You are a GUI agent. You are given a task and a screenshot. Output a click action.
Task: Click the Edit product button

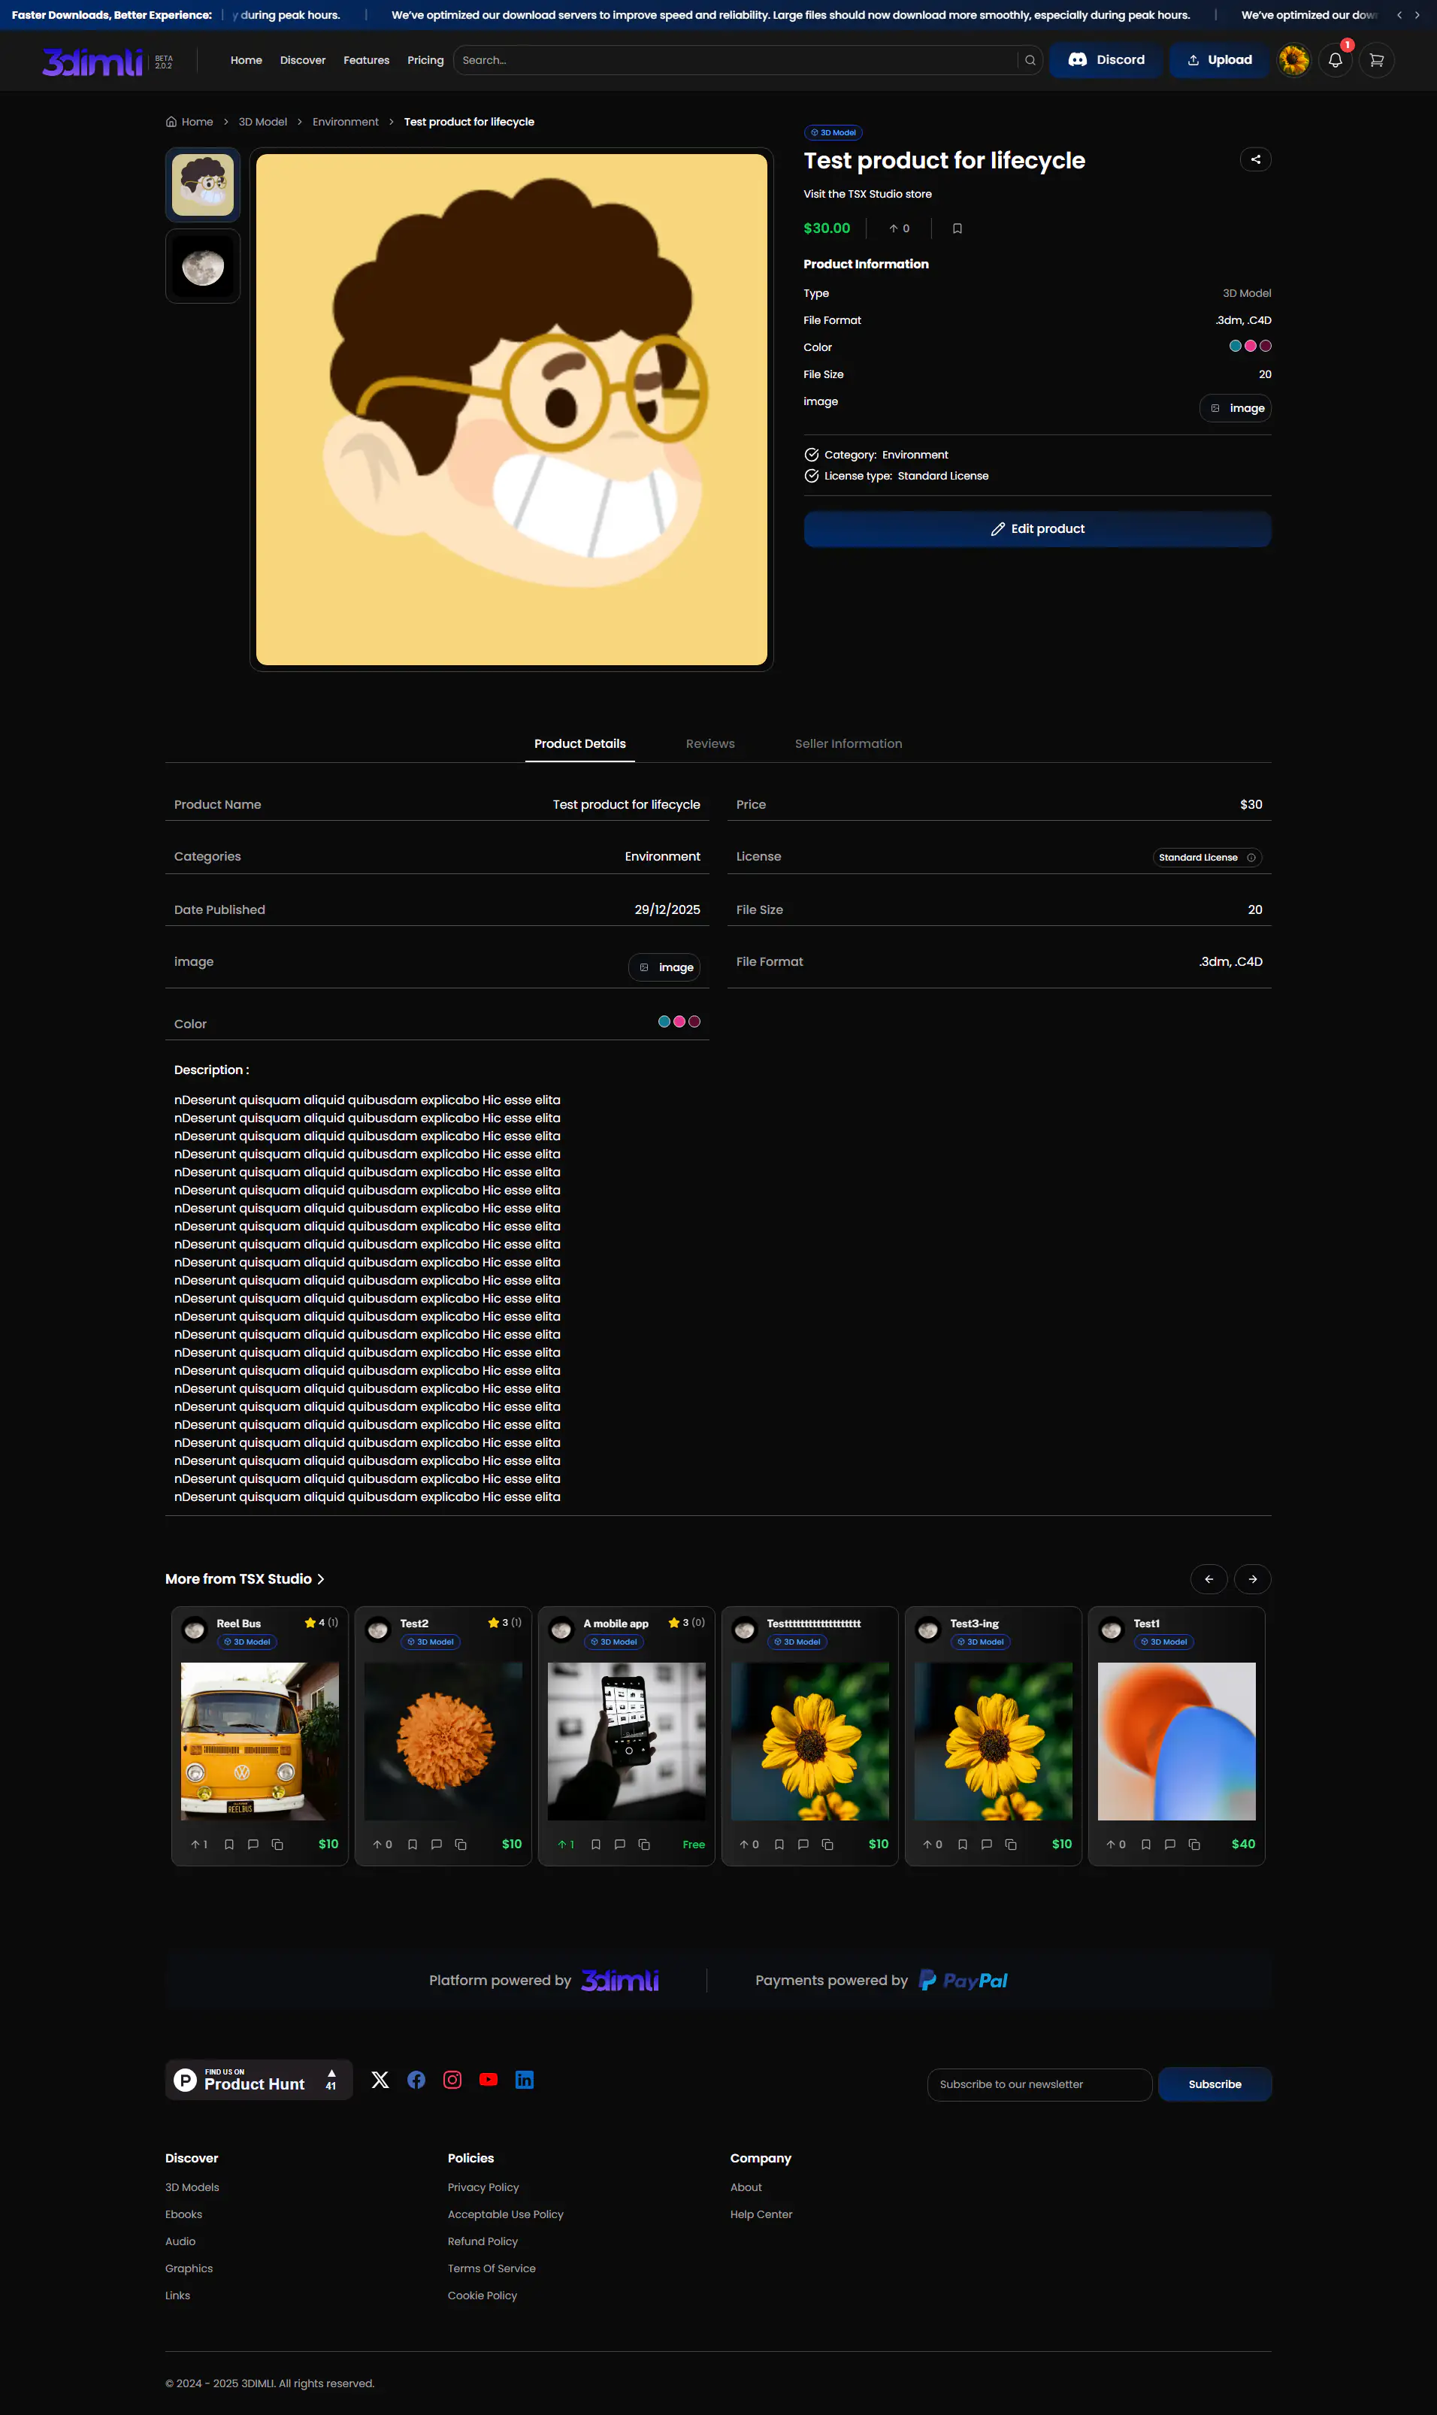(x=1036, y=528)
